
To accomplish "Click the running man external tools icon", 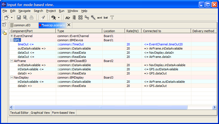I will tap(53, 17).
